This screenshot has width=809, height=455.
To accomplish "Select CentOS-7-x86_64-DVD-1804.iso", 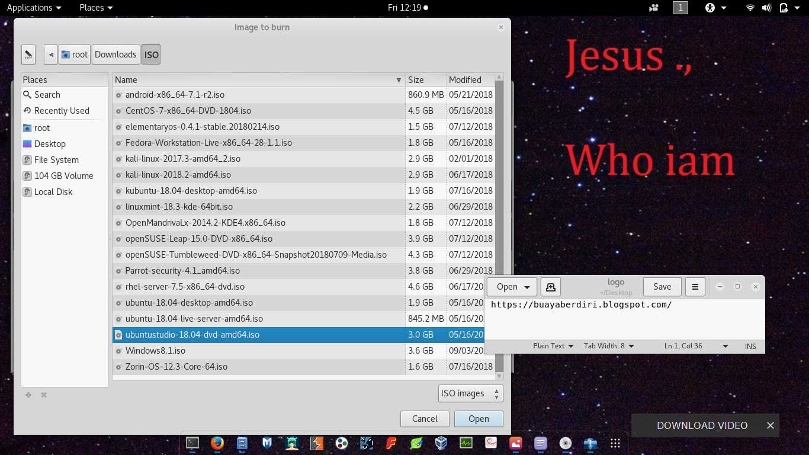I will tap(304, 111).
